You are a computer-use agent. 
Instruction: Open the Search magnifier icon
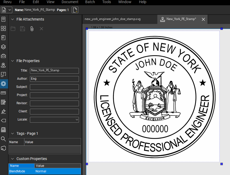click(3, 139)
